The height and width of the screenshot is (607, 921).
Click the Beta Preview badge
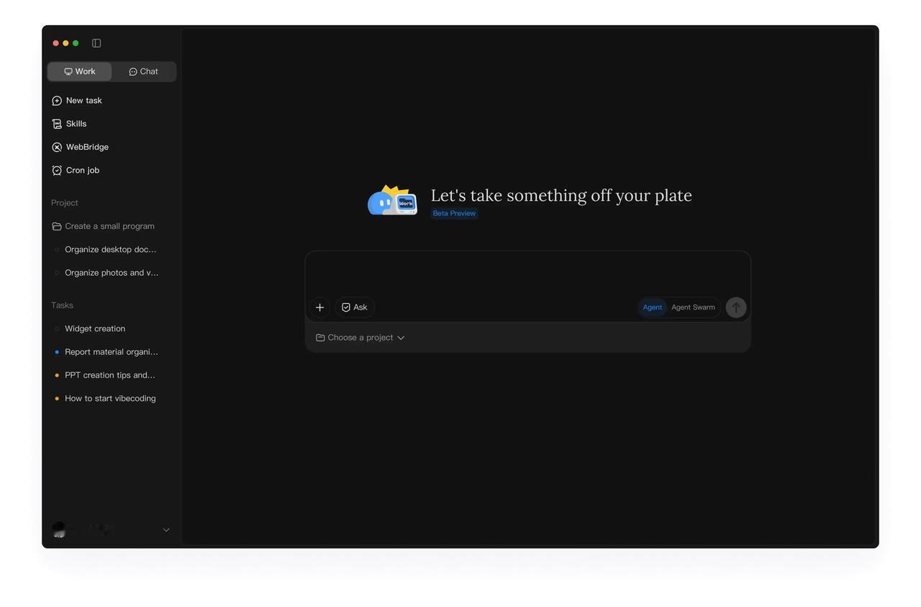point(454,213)
